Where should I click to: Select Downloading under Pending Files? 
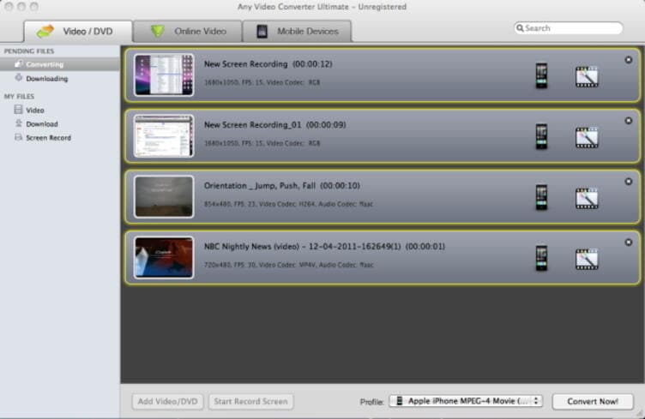(x=60, y=78)
